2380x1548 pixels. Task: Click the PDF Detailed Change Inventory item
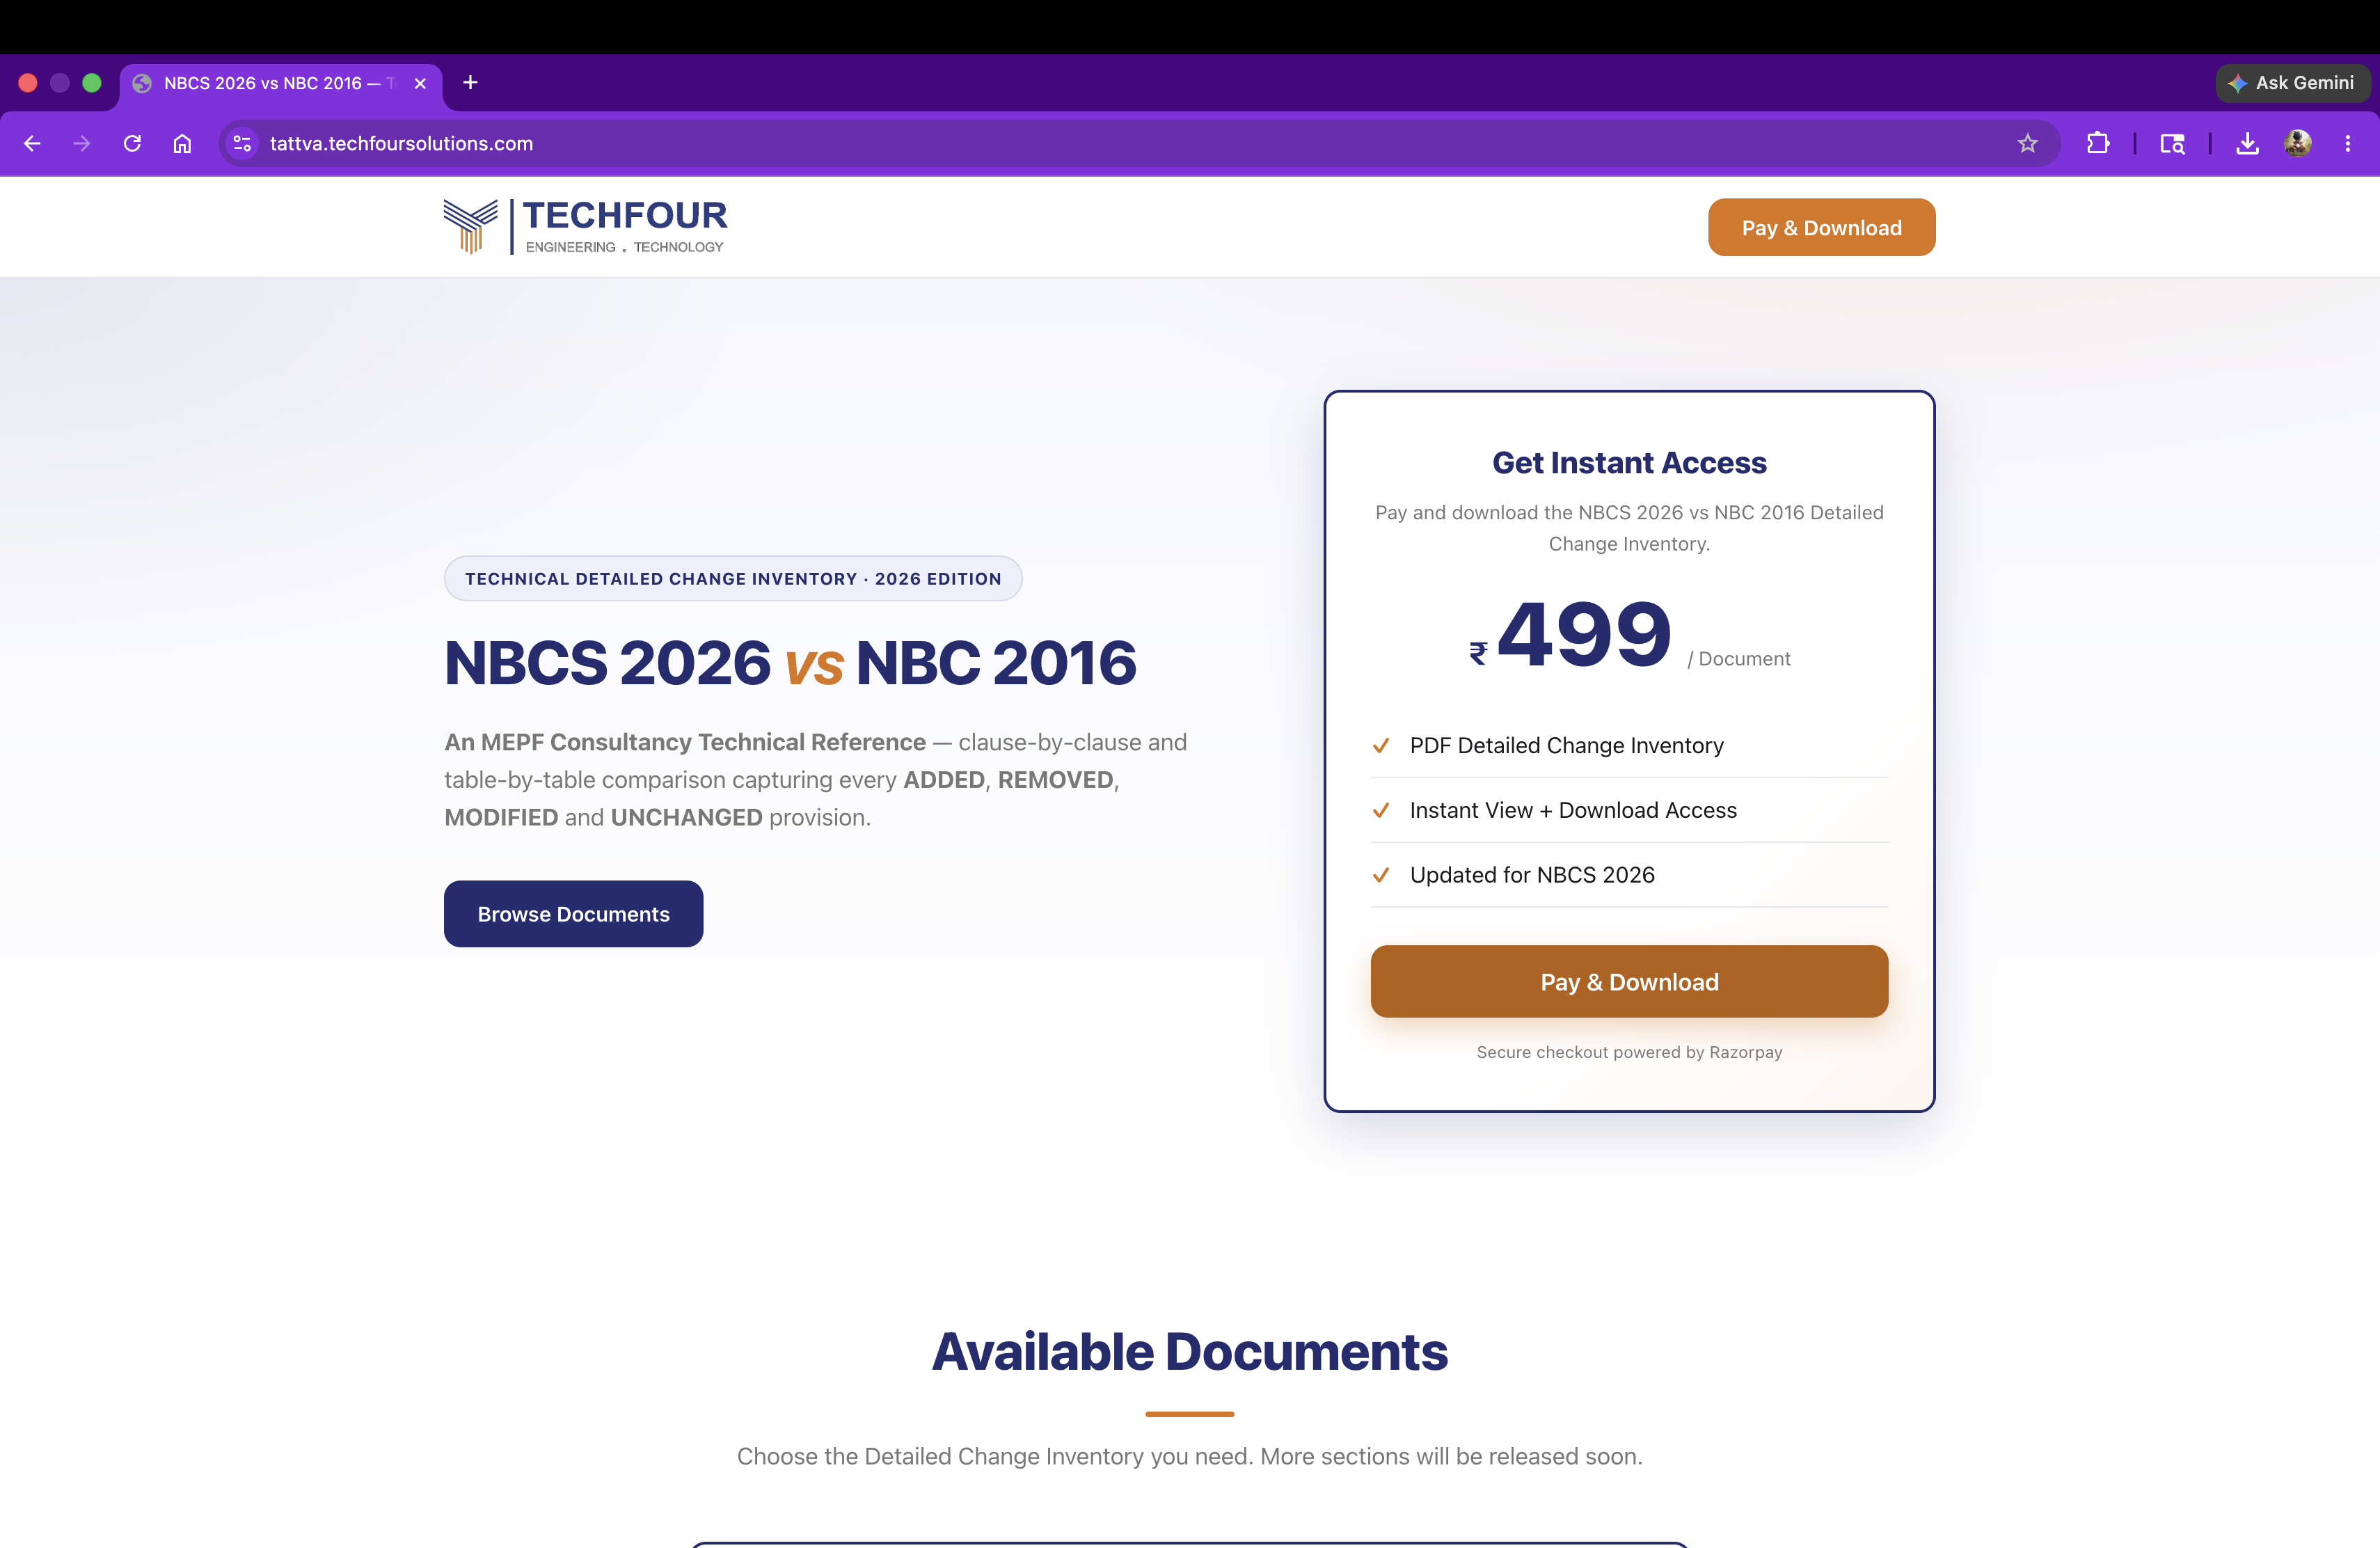(1566, 745)
